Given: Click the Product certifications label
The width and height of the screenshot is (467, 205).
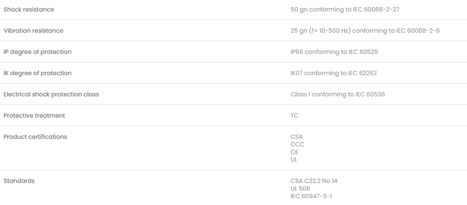Looking at the screenshot, I should click(x=35, y=137).
